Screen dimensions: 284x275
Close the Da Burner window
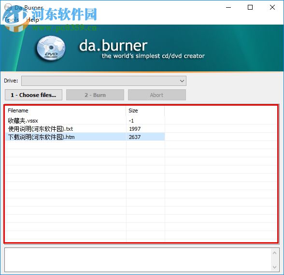272,7
